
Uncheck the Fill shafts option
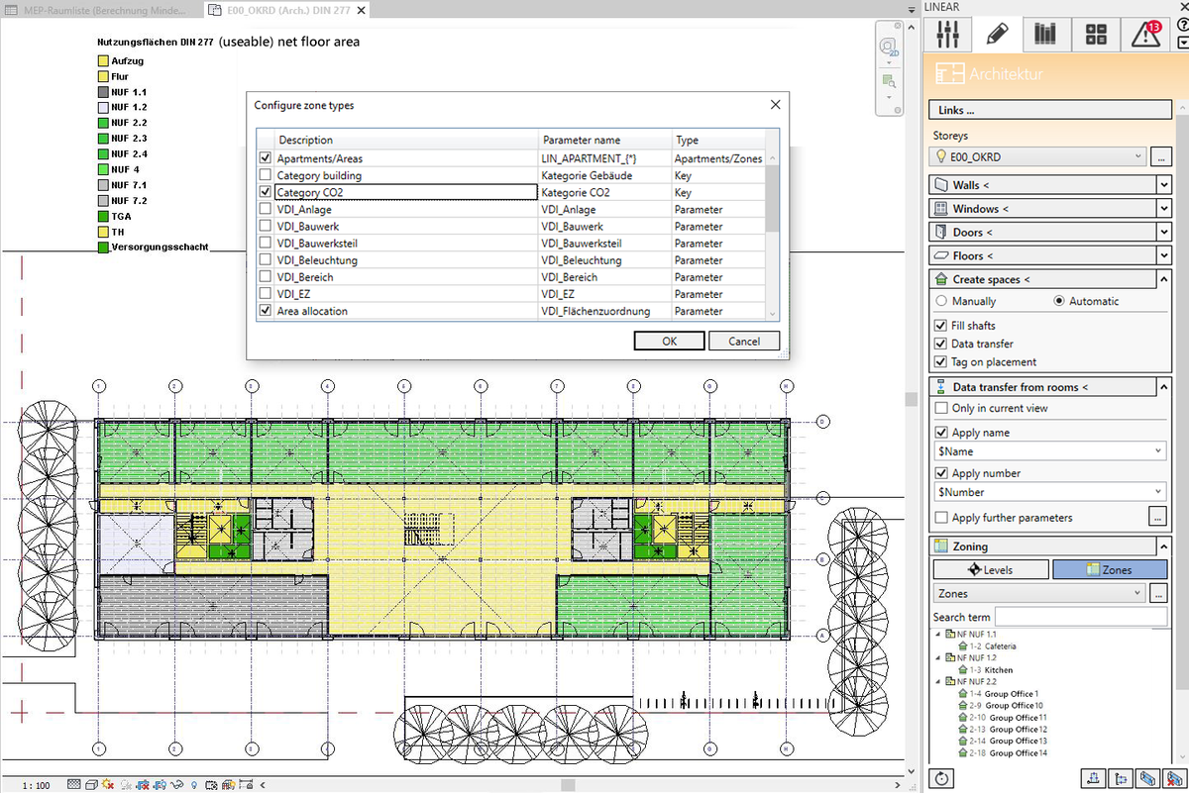click(x=938, y=325)
